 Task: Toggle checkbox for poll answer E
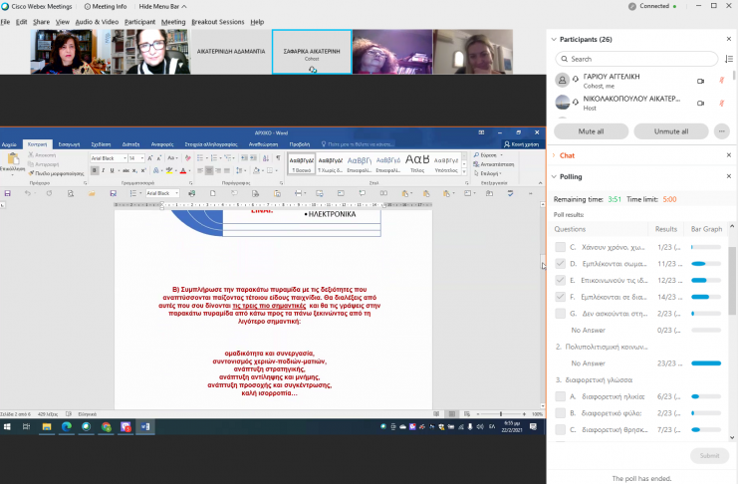561,280
